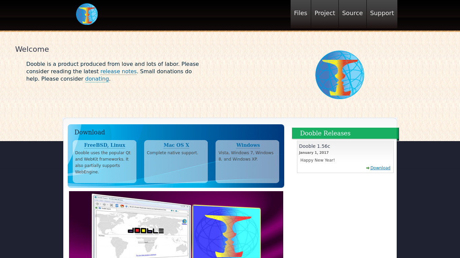
Task: Click the Happy New Year! text
Action: coord(318,160)
